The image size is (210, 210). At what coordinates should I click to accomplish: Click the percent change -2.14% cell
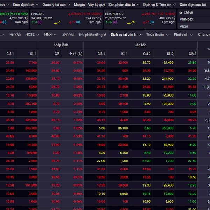tap(78, 112)
